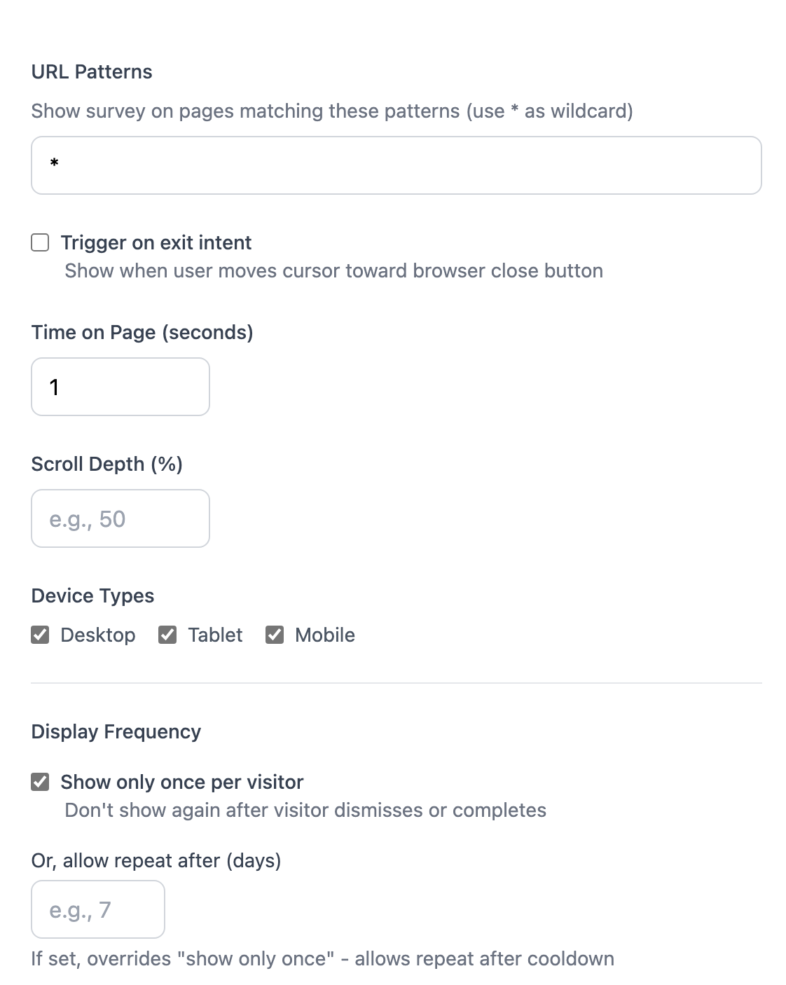Click the Scroll Depth label
The image size is (786, 985).
tap(108, 464)
